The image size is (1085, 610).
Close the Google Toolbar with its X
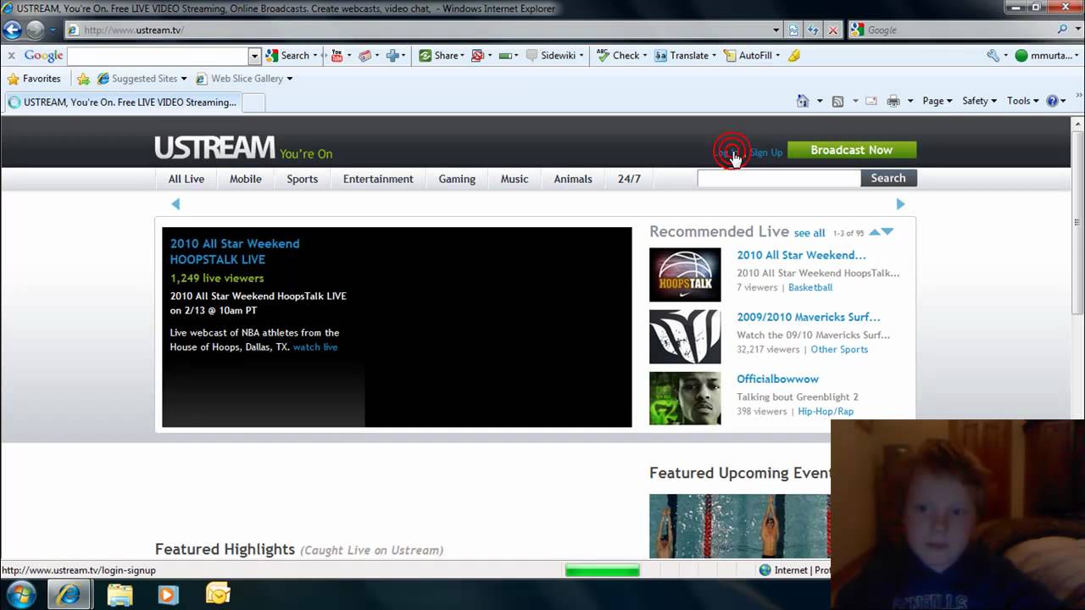pos(11,55)
